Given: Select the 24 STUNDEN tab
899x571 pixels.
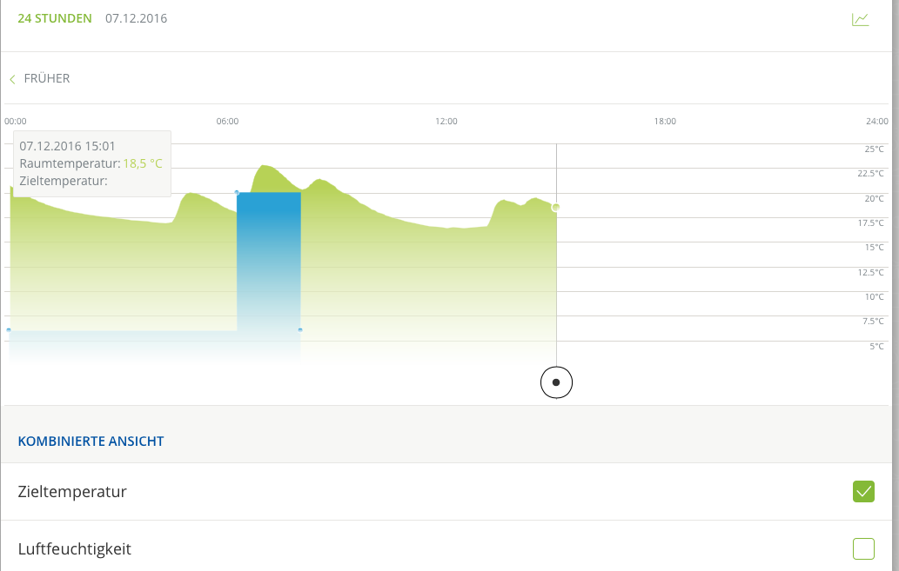Looking at the screenshot, I should [55, 18].
